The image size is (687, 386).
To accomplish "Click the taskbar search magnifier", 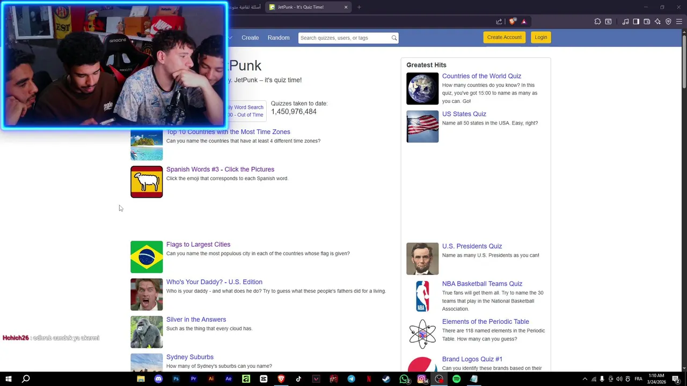I will (26, 379).
